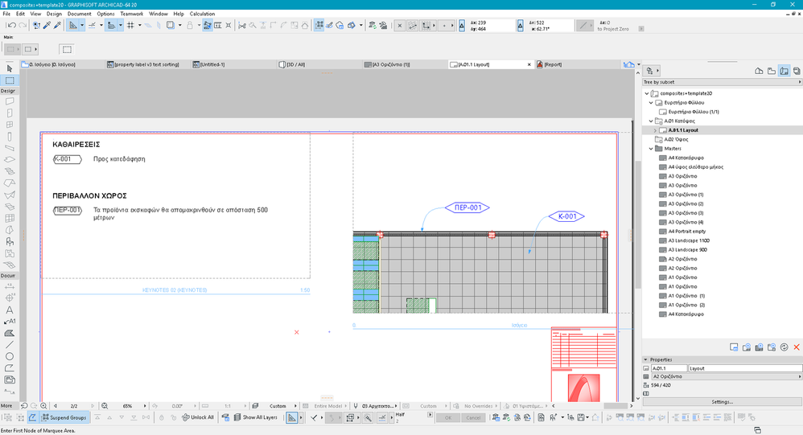This screenshot has height=435, width=803.
Task: Collapse the Design section header in toolbox
Action: click(8, 91)
